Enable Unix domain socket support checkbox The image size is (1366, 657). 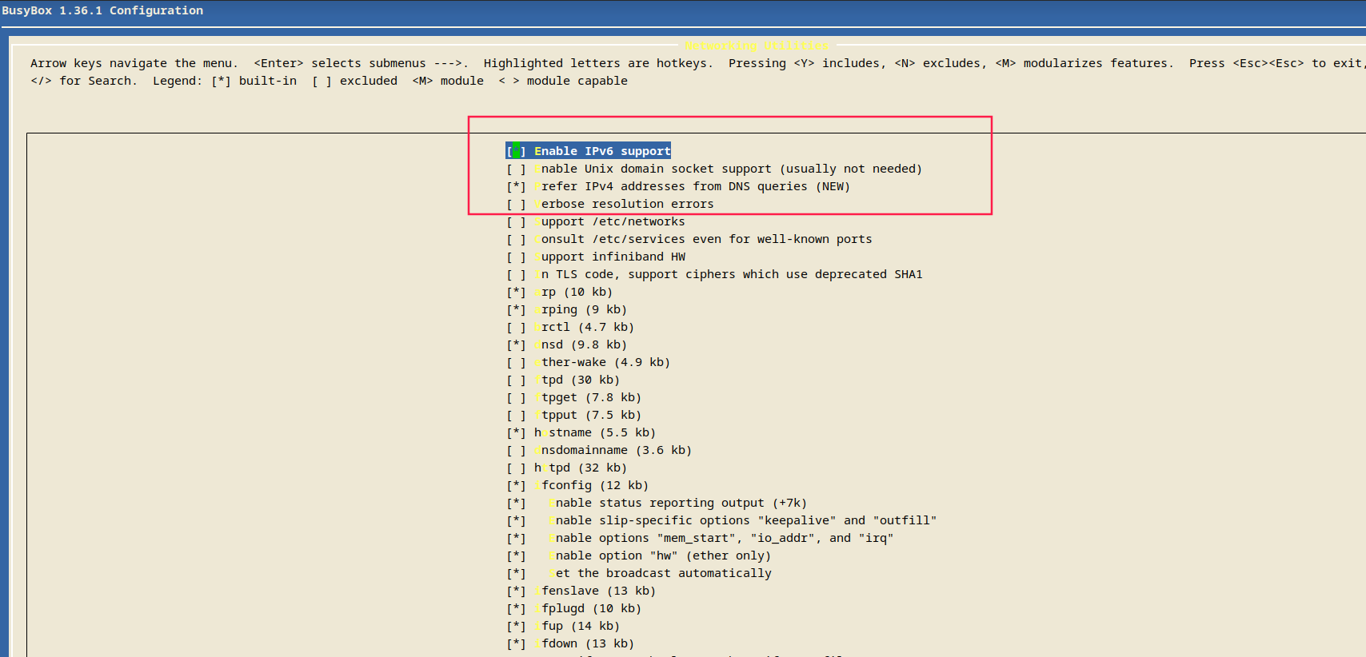[x=714, y=169]
